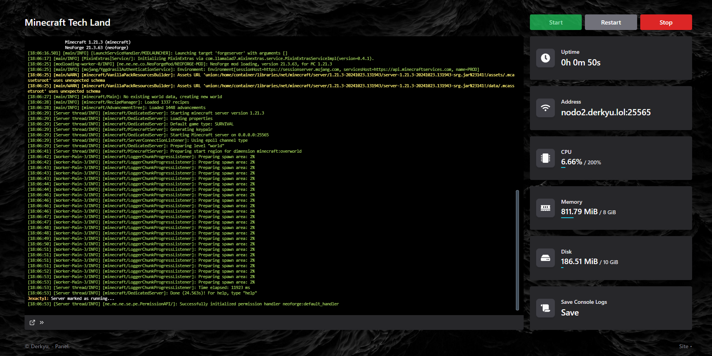
Task: Click the Derkyu Panel footer link
Action: (x=47, y=346)
